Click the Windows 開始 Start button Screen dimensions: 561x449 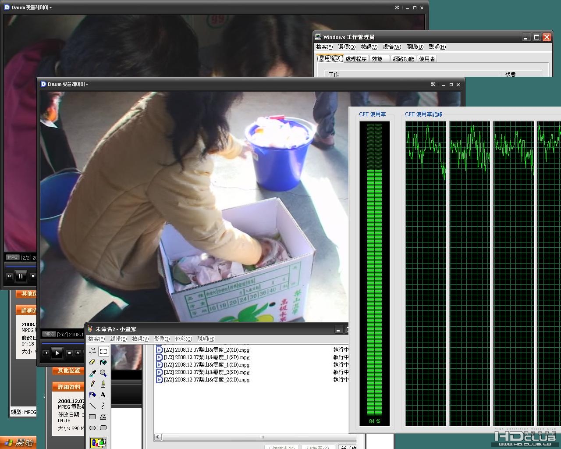coord(18,442)
